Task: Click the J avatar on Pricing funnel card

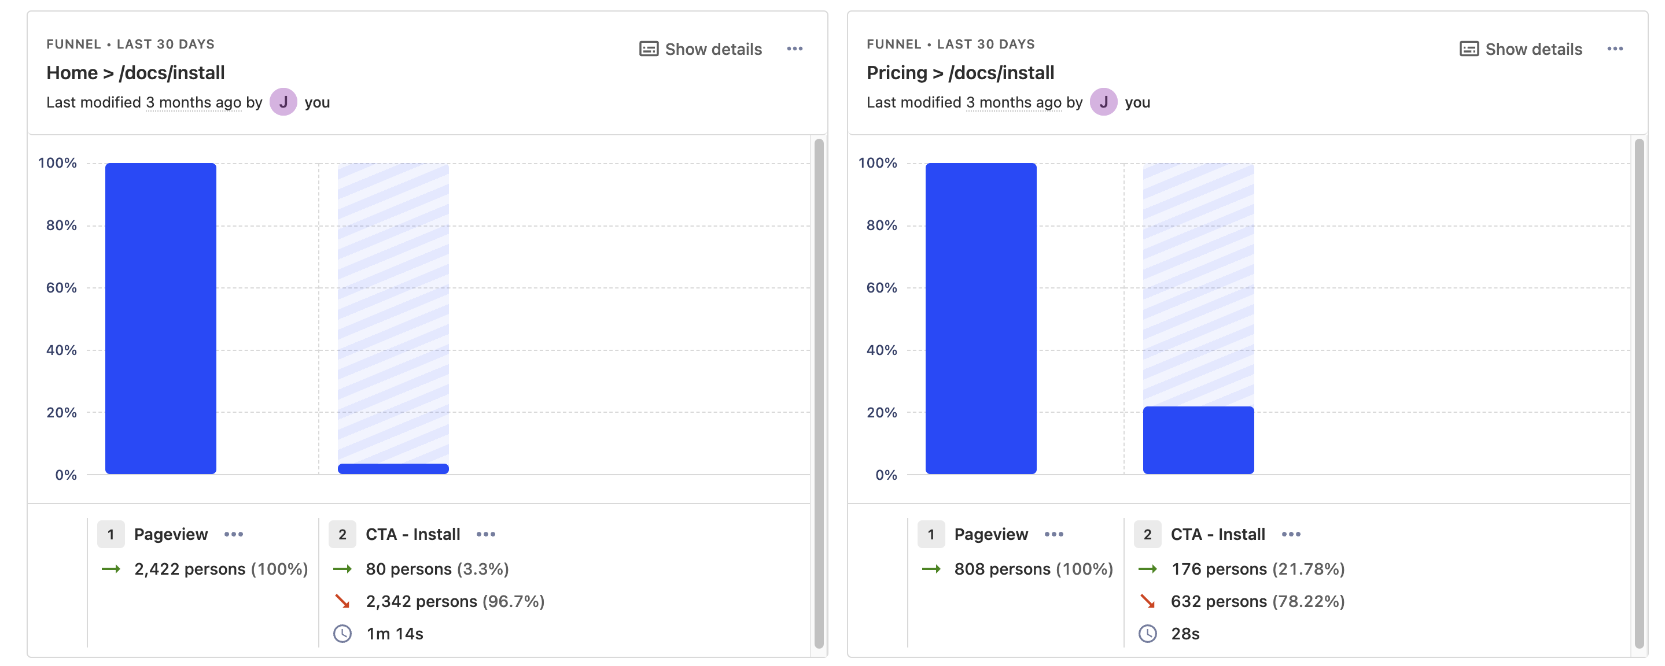Action: (1104, 101)
